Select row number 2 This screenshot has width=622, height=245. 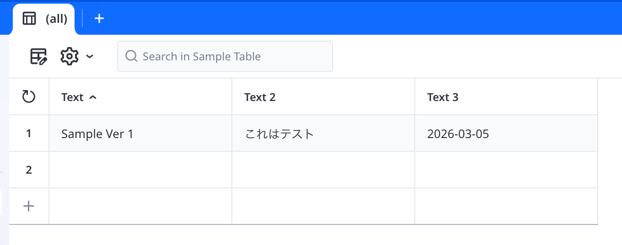point(29,170)
